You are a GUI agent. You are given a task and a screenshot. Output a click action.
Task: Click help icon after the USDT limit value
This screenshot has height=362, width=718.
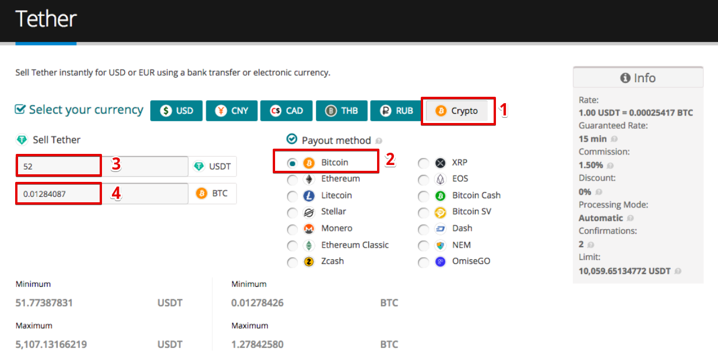678,271
